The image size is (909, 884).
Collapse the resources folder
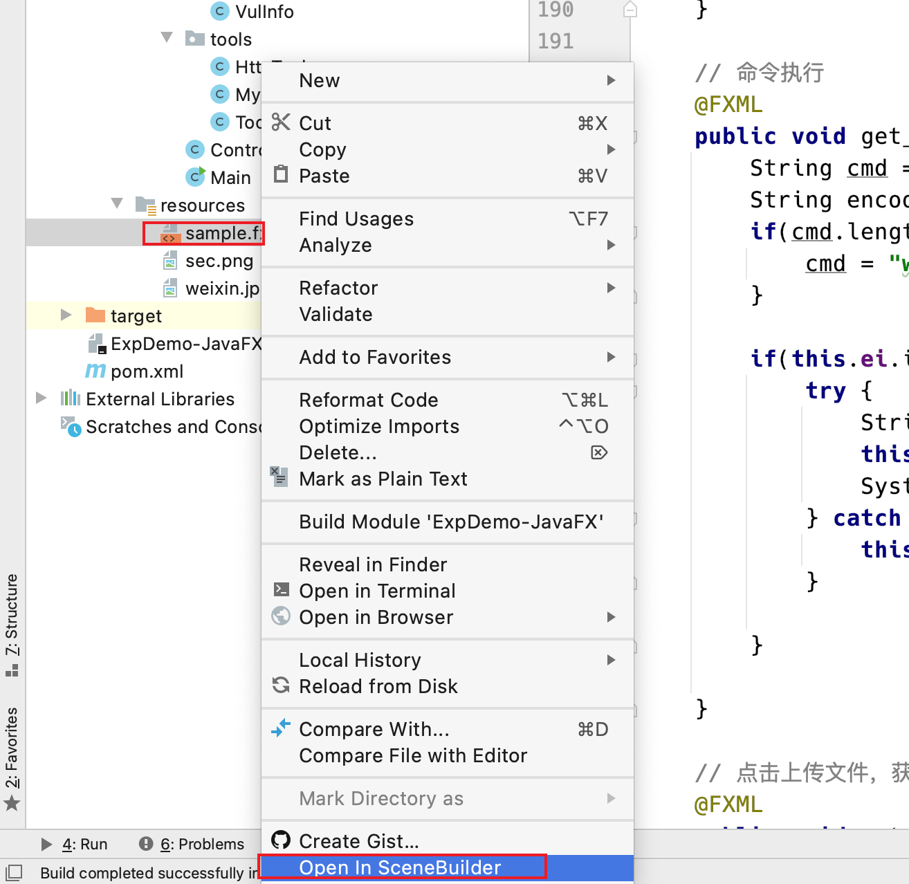(x=117, y=203)
